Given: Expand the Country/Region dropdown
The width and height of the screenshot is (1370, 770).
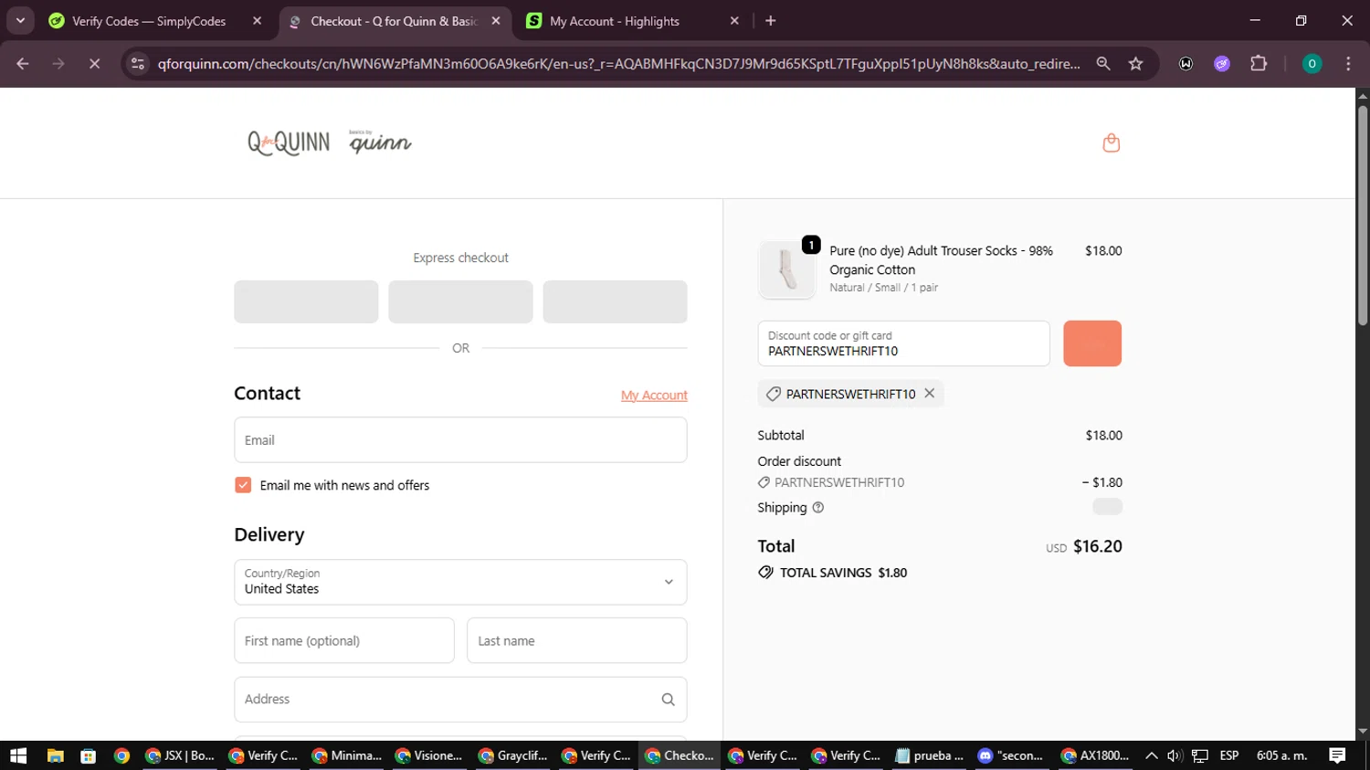Looking at the screenshot, I should 460,582.
